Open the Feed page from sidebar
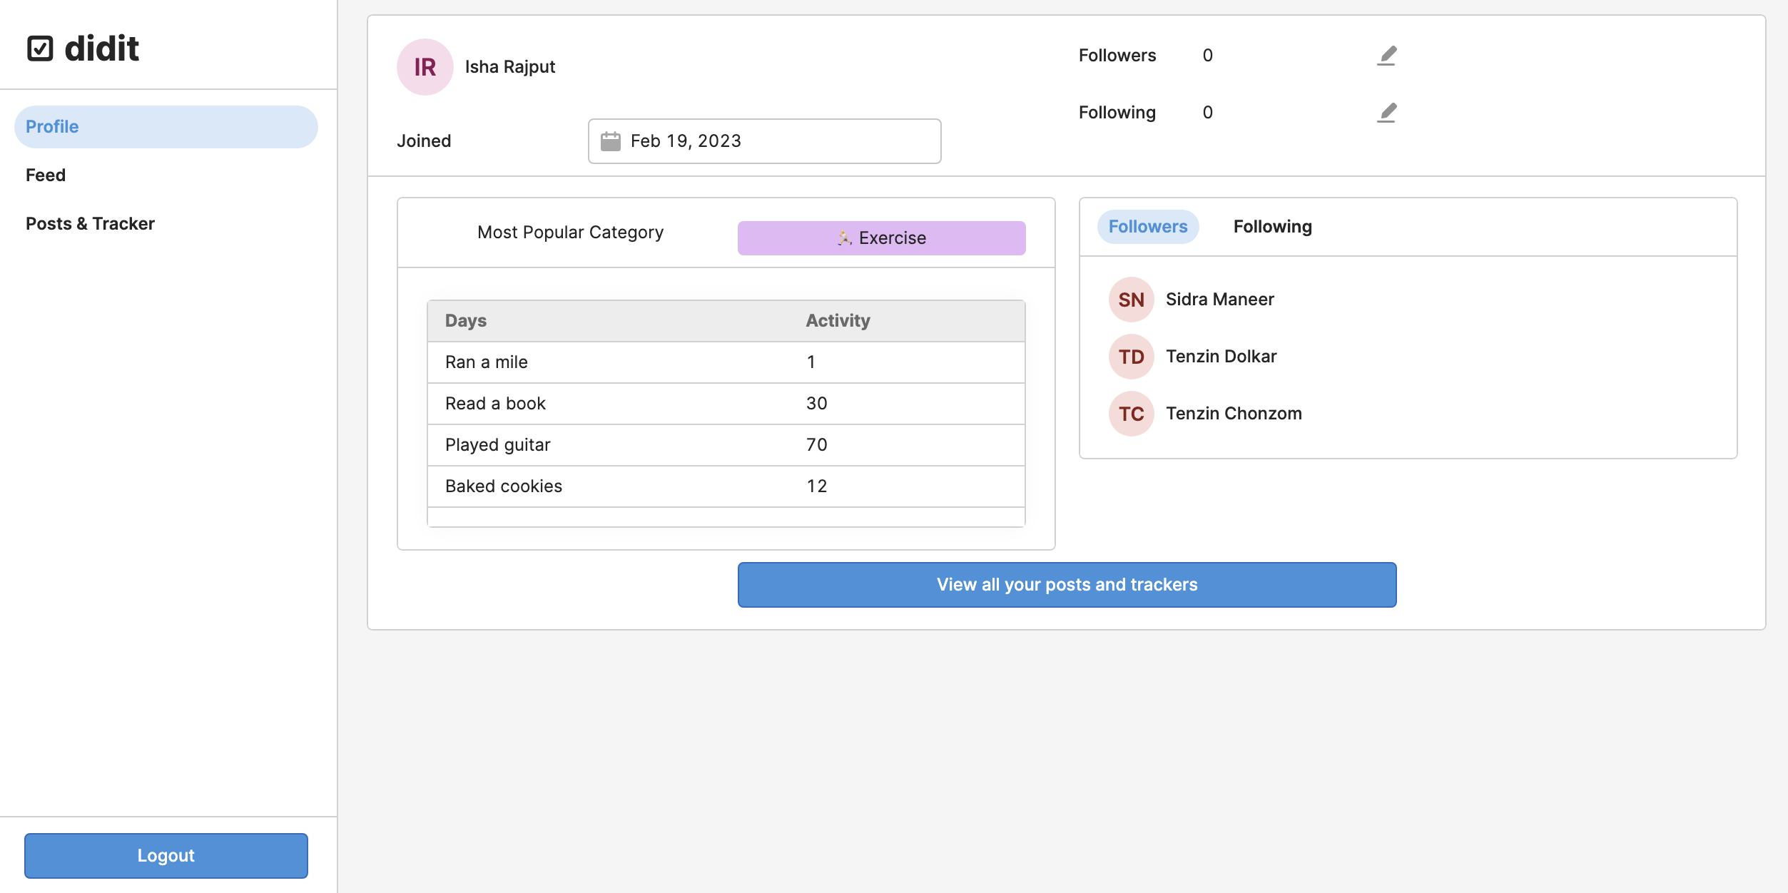 46,175
